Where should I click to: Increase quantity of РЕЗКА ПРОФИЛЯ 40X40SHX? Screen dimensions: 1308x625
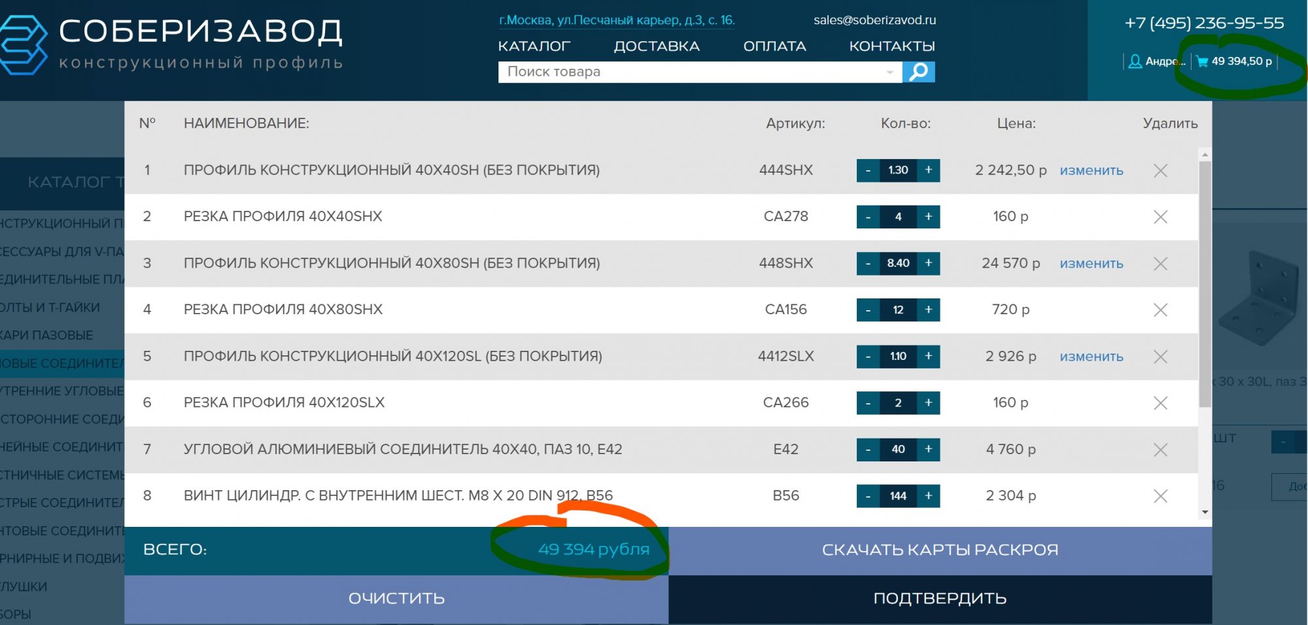click(x=928, y=217)
